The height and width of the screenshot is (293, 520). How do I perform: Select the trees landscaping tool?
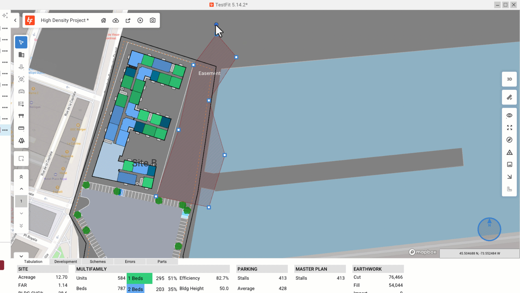point(21,141)
